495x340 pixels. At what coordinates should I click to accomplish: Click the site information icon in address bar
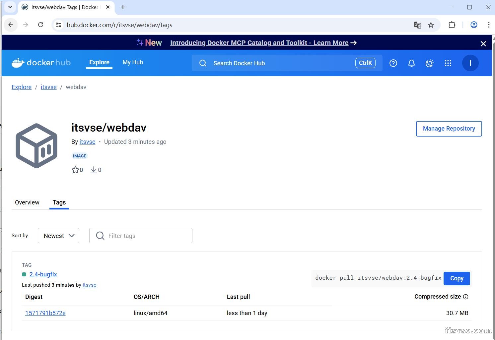click(58, 25)
